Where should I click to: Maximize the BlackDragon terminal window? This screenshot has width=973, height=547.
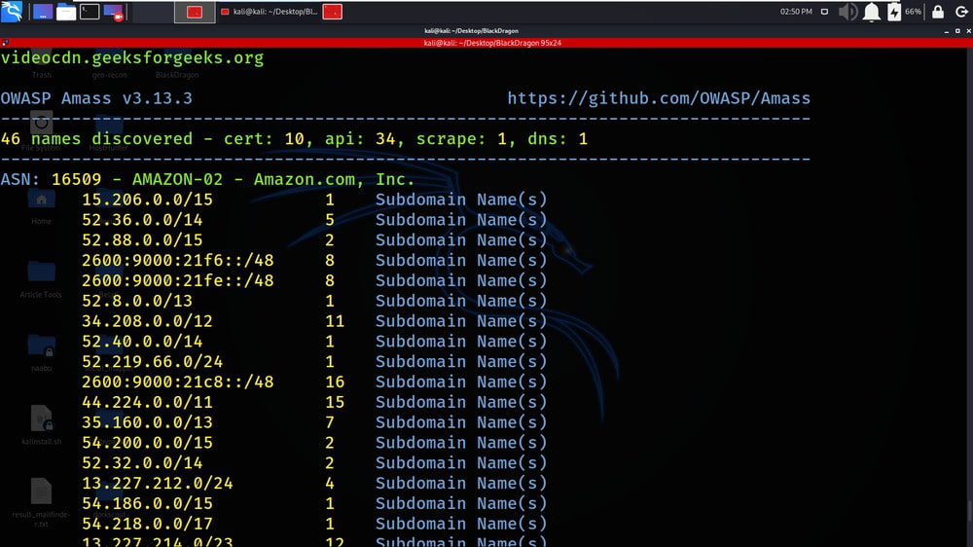coord(957,31)
